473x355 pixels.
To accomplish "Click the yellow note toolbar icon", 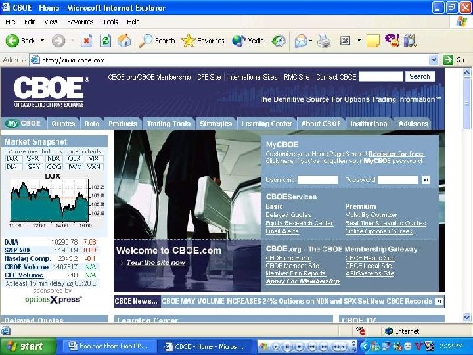I will (373, 41).
